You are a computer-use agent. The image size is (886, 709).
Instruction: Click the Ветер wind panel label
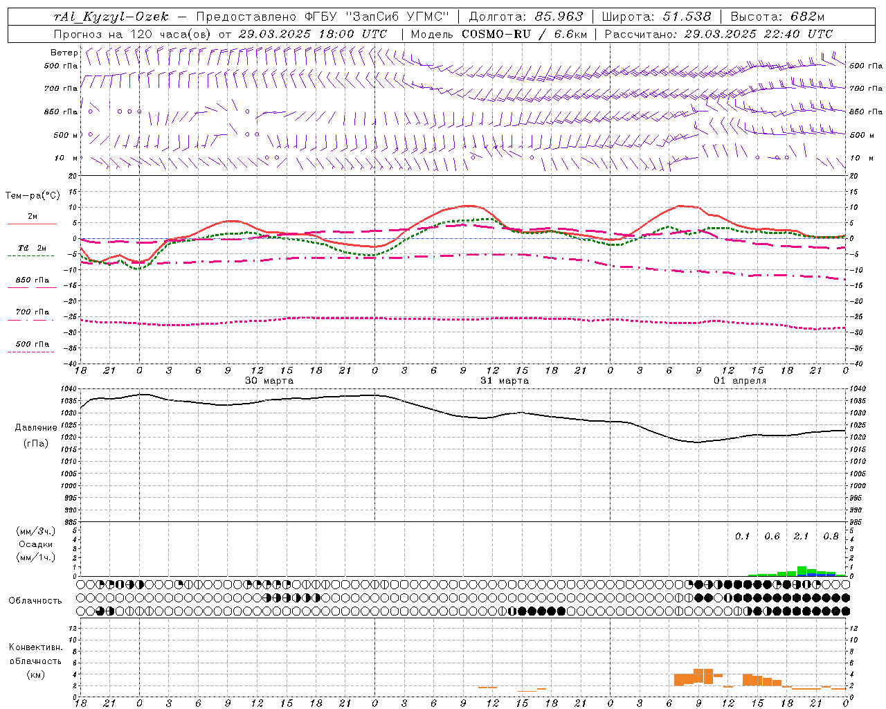64,53
